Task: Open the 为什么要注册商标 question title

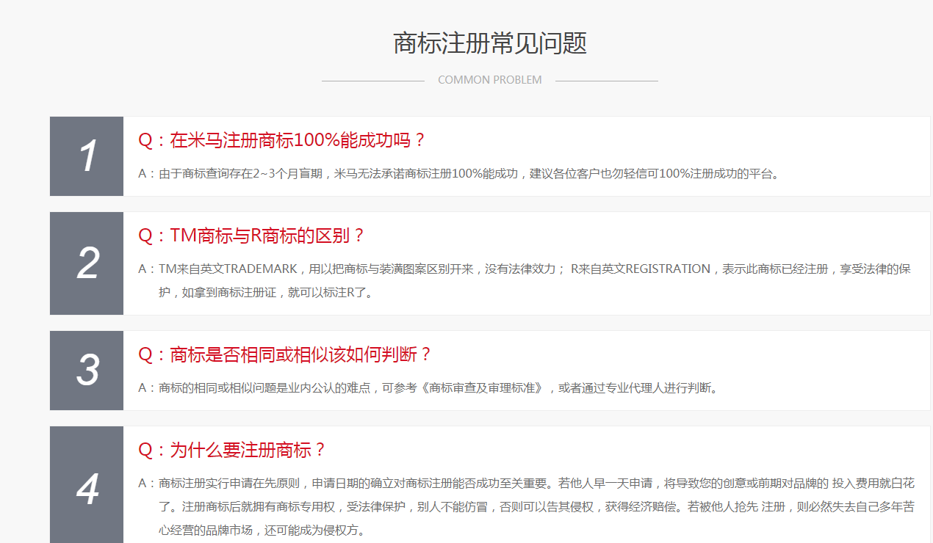Action: pos(232,450)
